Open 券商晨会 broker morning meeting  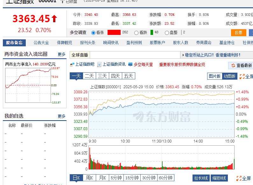click(204, 43)
